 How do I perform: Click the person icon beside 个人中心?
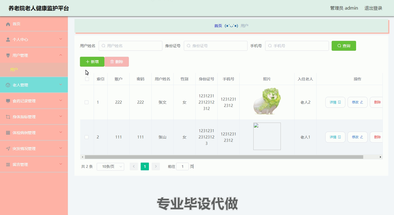[8, 39]
